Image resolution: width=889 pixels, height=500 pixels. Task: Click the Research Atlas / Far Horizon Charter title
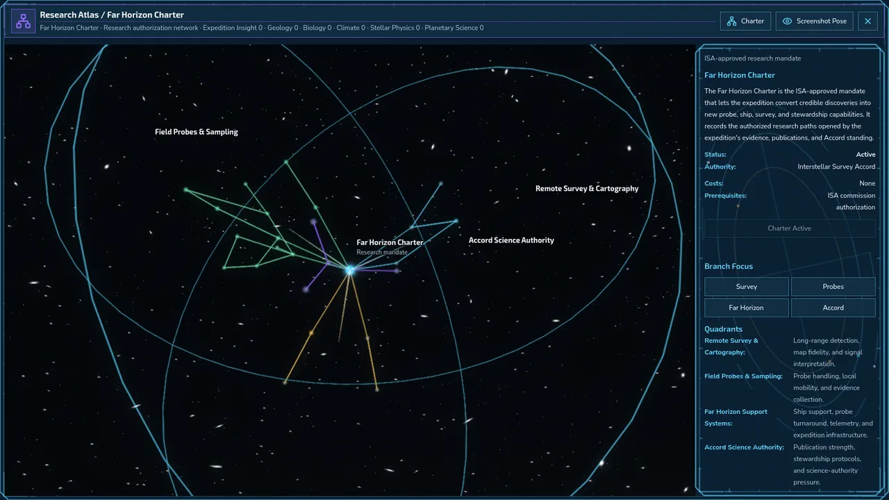pos(112,15)
